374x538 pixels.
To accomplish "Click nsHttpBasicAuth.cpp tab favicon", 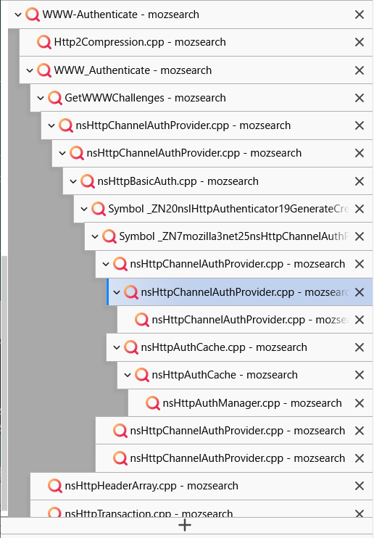I will (88, 181).
